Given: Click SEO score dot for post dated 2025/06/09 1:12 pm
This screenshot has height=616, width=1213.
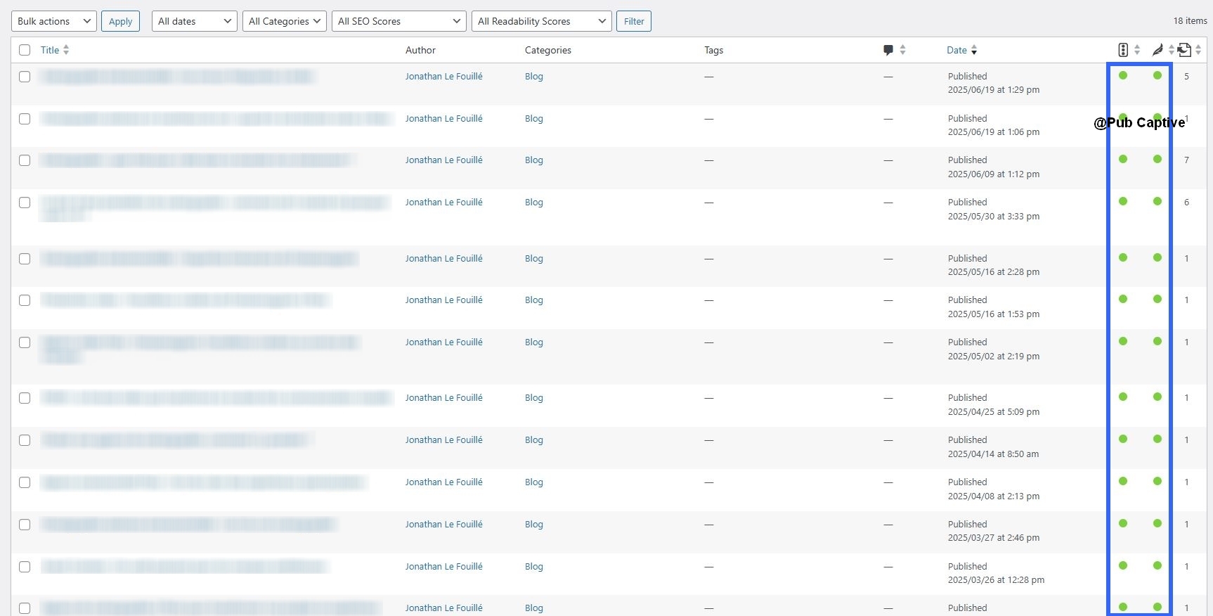Looking at the screenshot, I should point(1123,159).
